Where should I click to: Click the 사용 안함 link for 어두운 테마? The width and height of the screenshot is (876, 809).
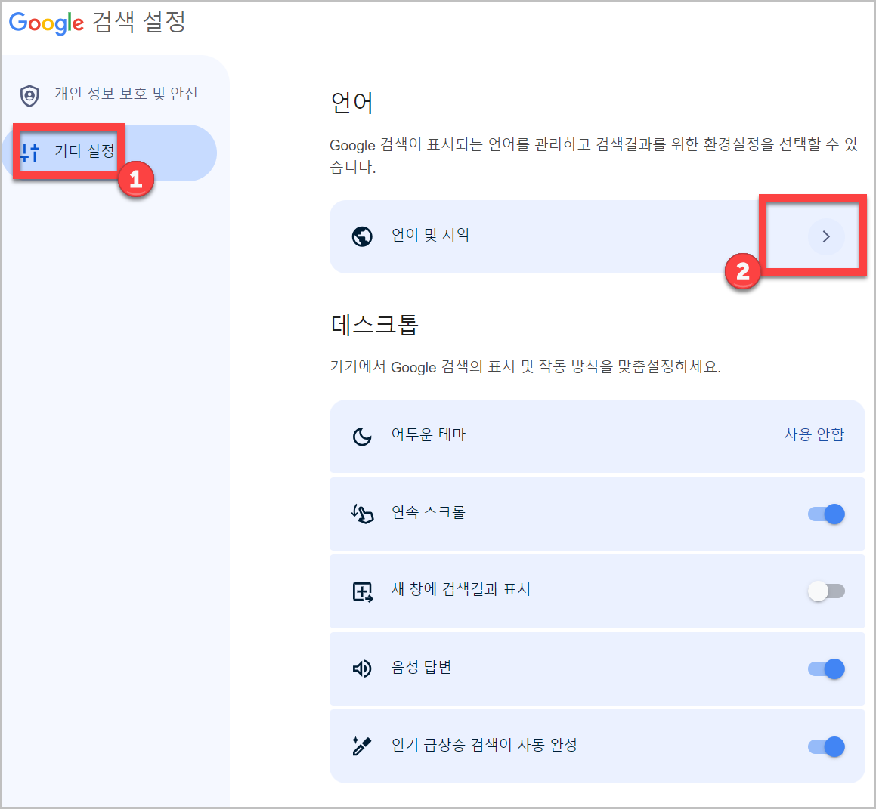coord(814,434)
